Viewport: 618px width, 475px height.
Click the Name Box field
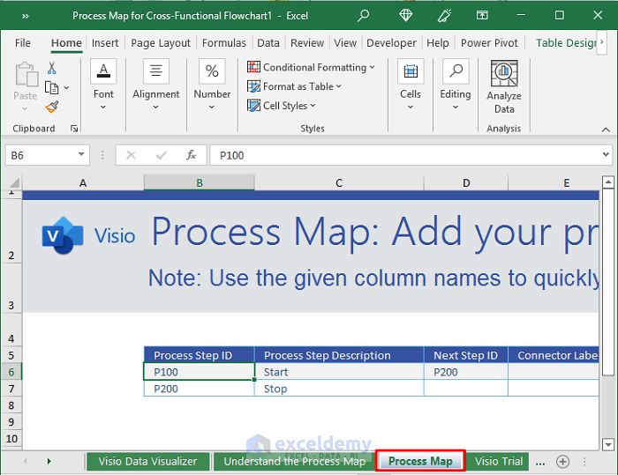pyautogui.click(x=48, y=155)
